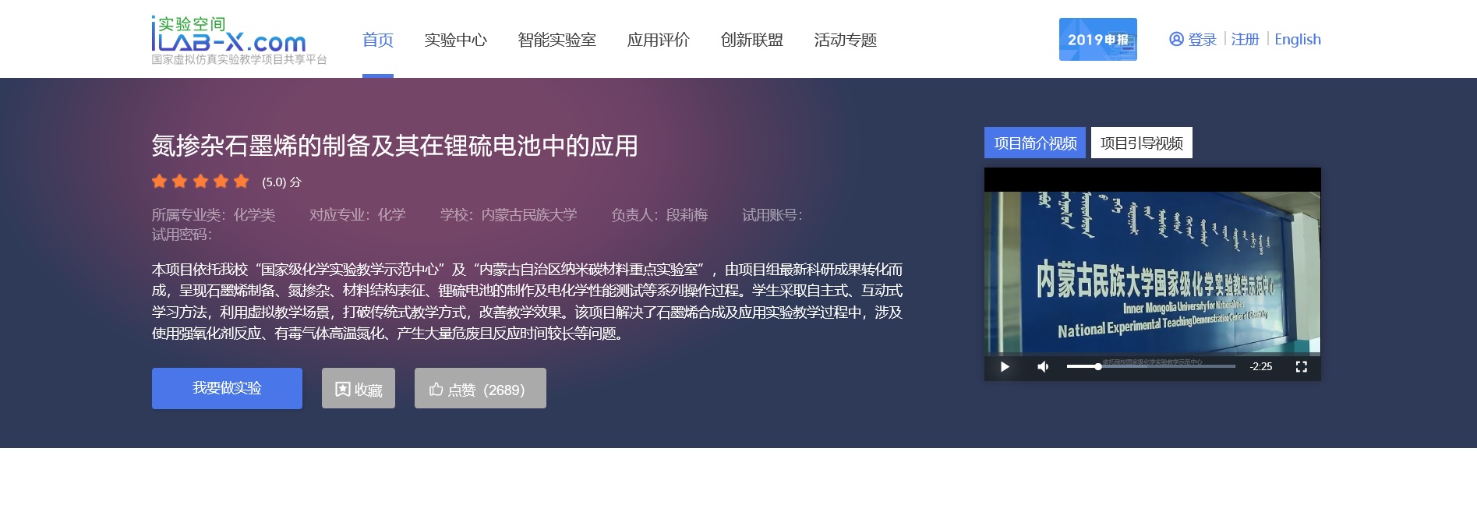The height and width of the screenshot is (505, 1477).
Task: Click the 注册 register link
Action: (1245, 39)
